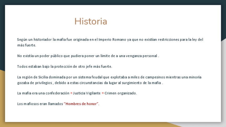Click the paragraph starting "Según un historiador"

(110, 42)
